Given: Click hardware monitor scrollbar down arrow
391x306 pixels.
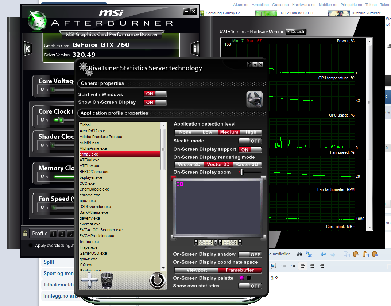Looking at the screenshot, I should click(369, 228).
